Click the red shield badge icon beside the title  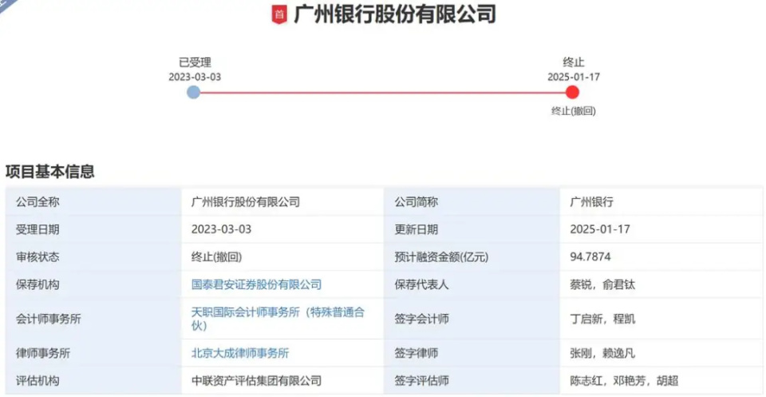279,14
